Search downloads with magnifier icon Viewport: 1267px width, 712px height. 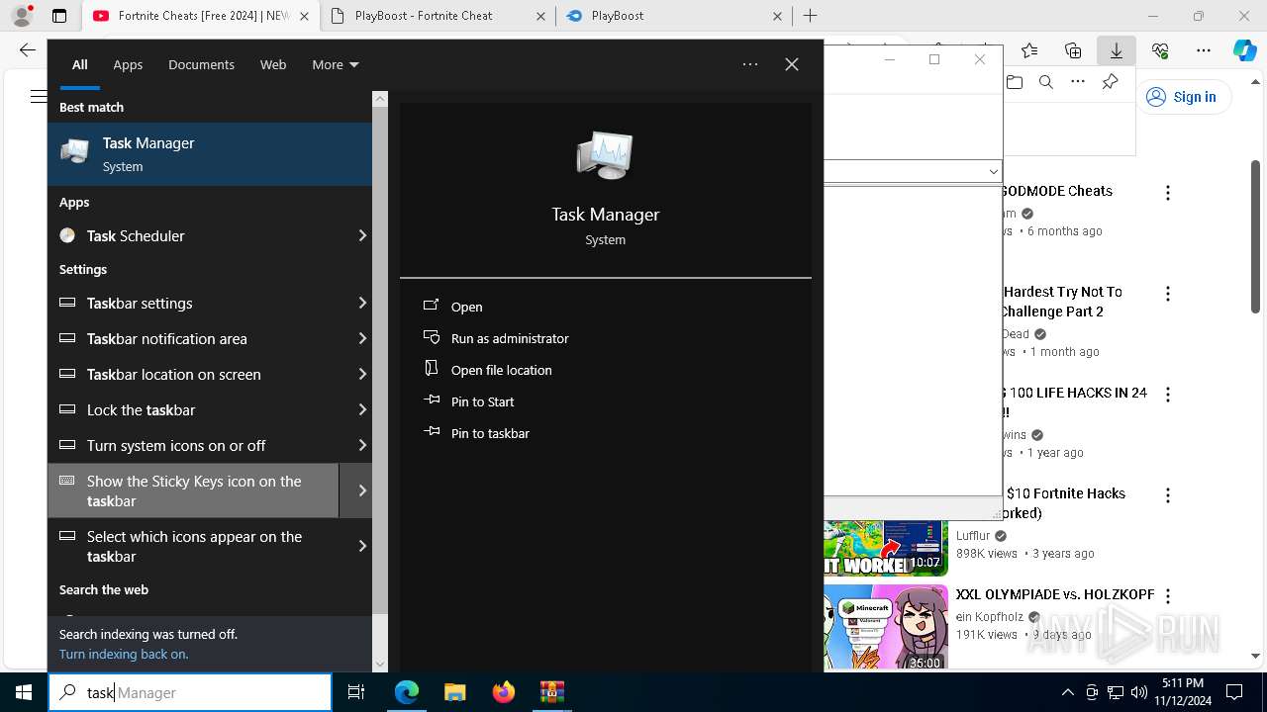pos(1045,82)
